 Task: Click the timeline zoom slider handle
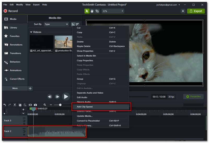click(x=60, y=105)
